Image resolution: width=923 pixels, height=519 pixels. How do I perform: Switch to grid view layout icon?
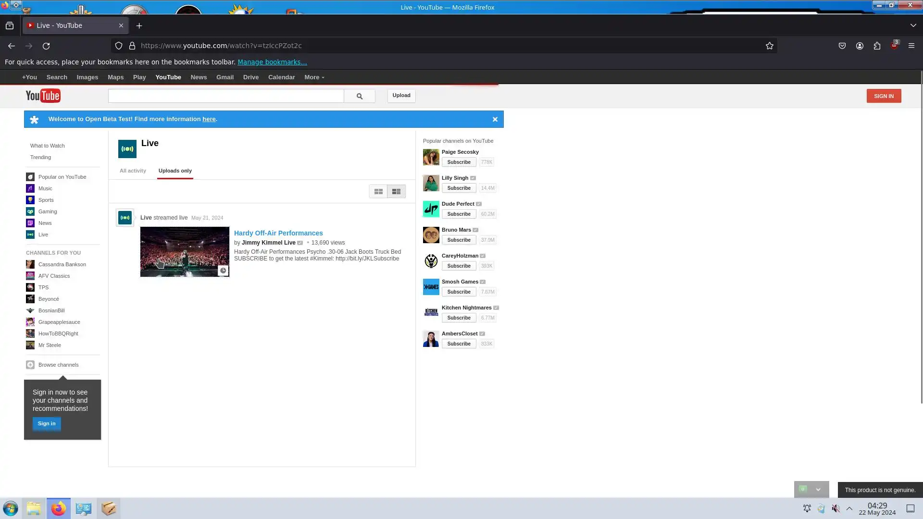click(378, 191)
